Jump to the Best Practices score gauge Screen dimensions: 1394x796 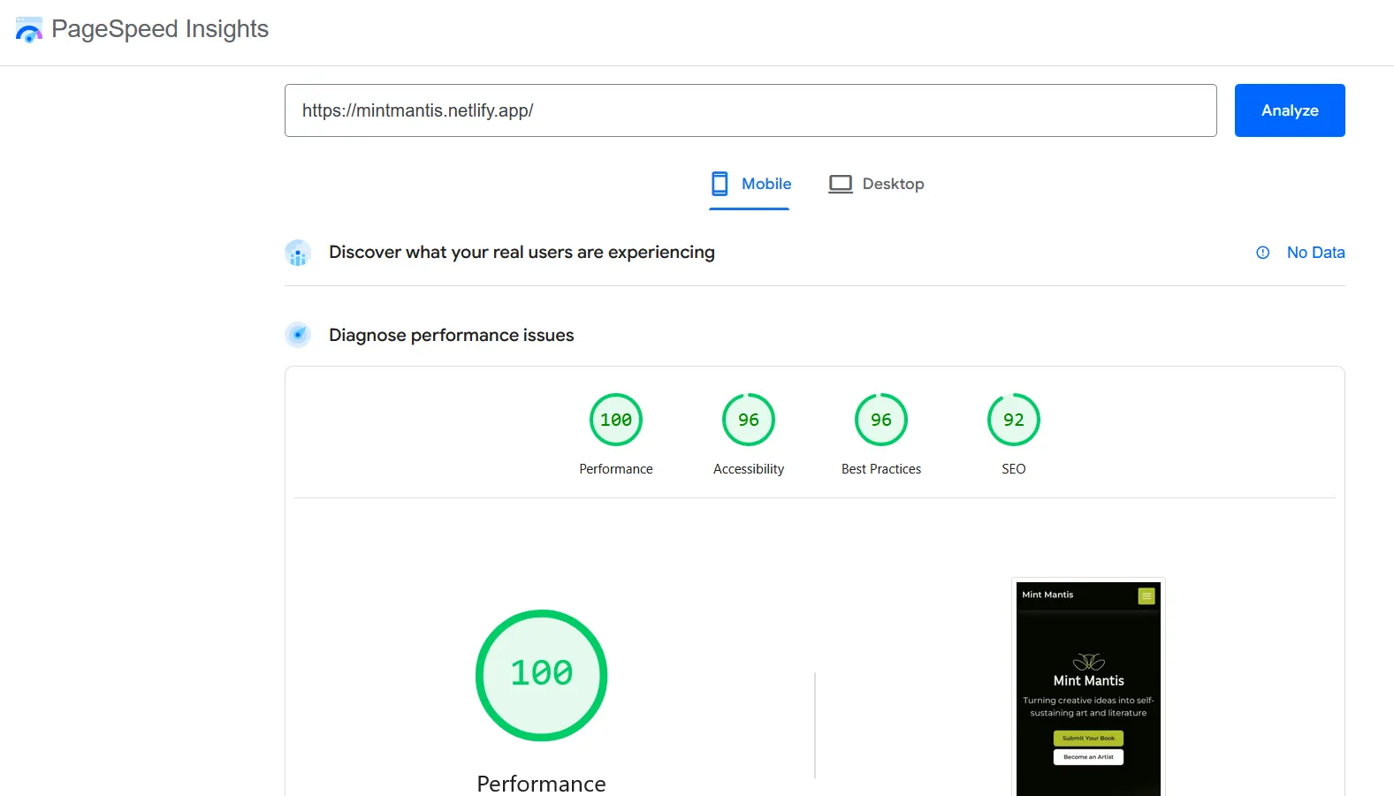pyautogui.click(x=881, y=420)
